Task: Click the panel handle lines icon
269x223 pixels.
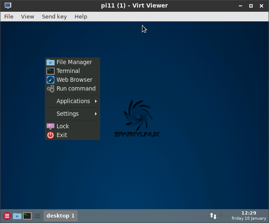Action: tap(37, 216)
